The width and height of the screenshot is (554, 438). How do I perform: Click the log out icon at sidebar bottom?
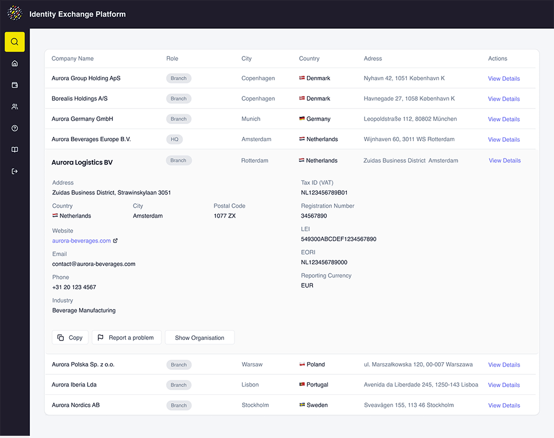(14, 171)
